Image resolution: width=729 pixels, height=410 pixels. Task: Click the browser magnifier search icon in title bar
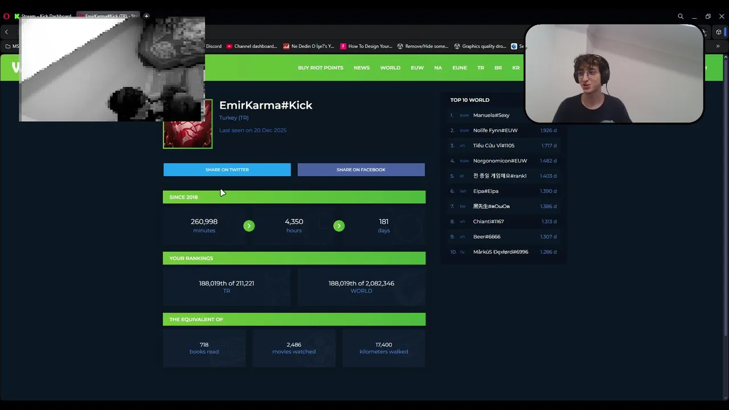[x=681, y=16]
